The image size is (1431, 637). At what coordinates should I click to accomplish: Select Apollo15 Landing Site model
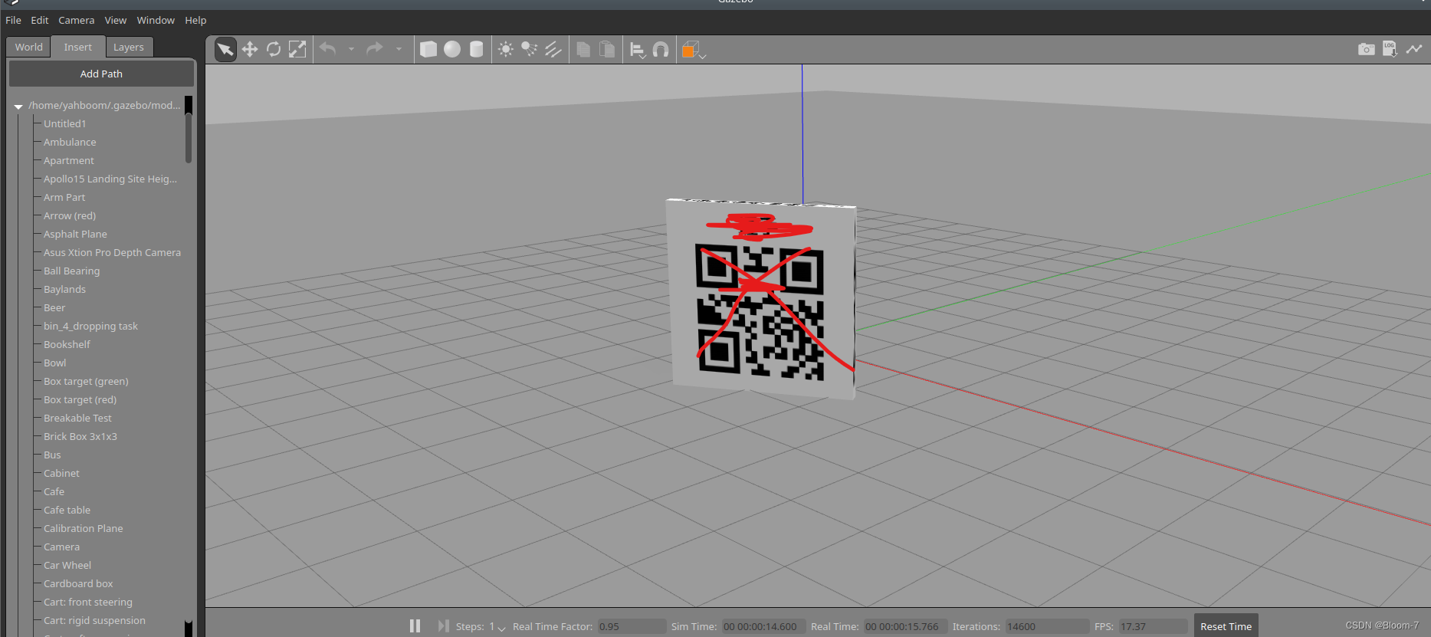tap(110, 179)
